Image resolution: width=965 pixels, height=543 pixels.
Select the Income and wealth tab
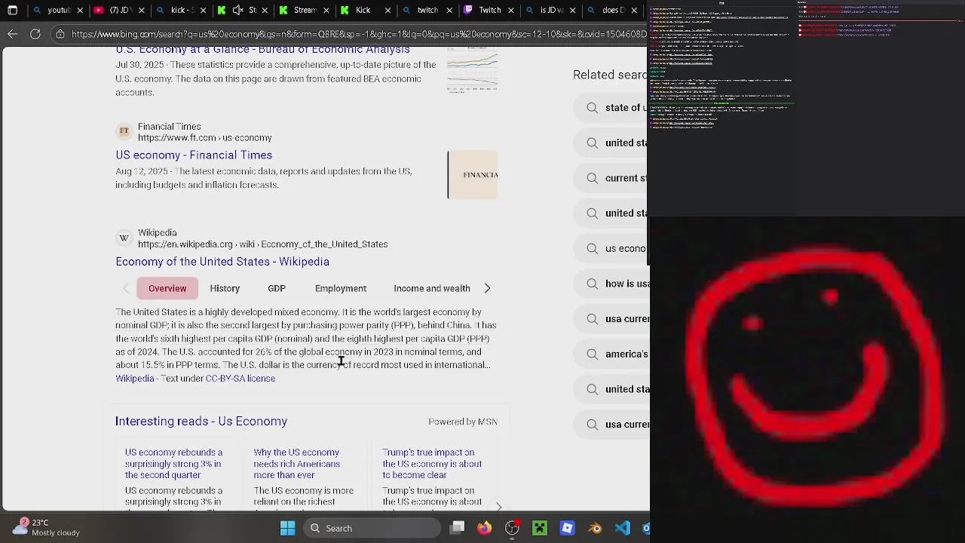click(432, 288)
